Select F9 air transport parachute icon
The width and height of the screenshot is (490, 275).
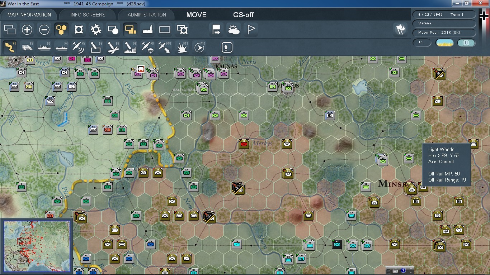[147, 47]
